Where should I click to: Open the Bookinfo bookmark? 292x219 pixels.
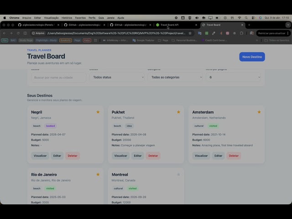pos(66,40)
